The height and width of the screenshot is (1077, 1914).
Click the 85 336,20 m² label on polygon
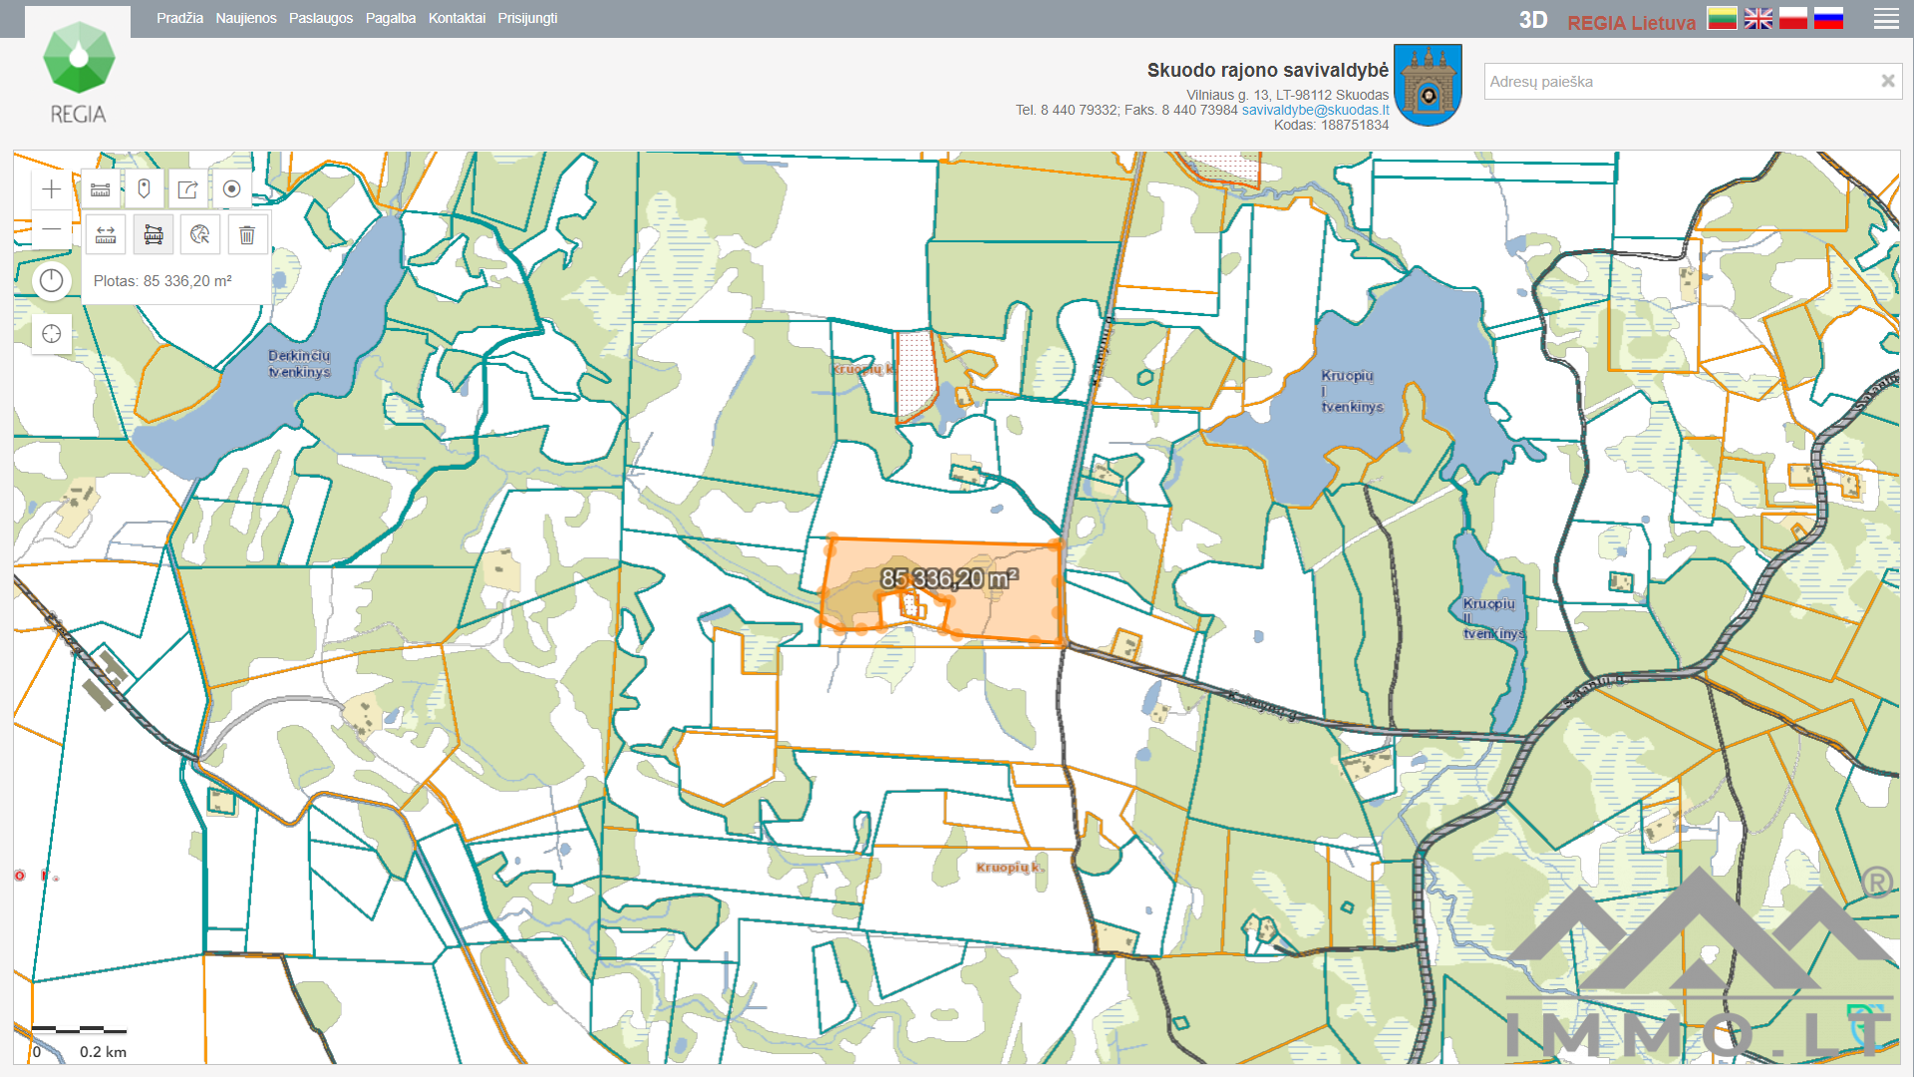(949, 578)
